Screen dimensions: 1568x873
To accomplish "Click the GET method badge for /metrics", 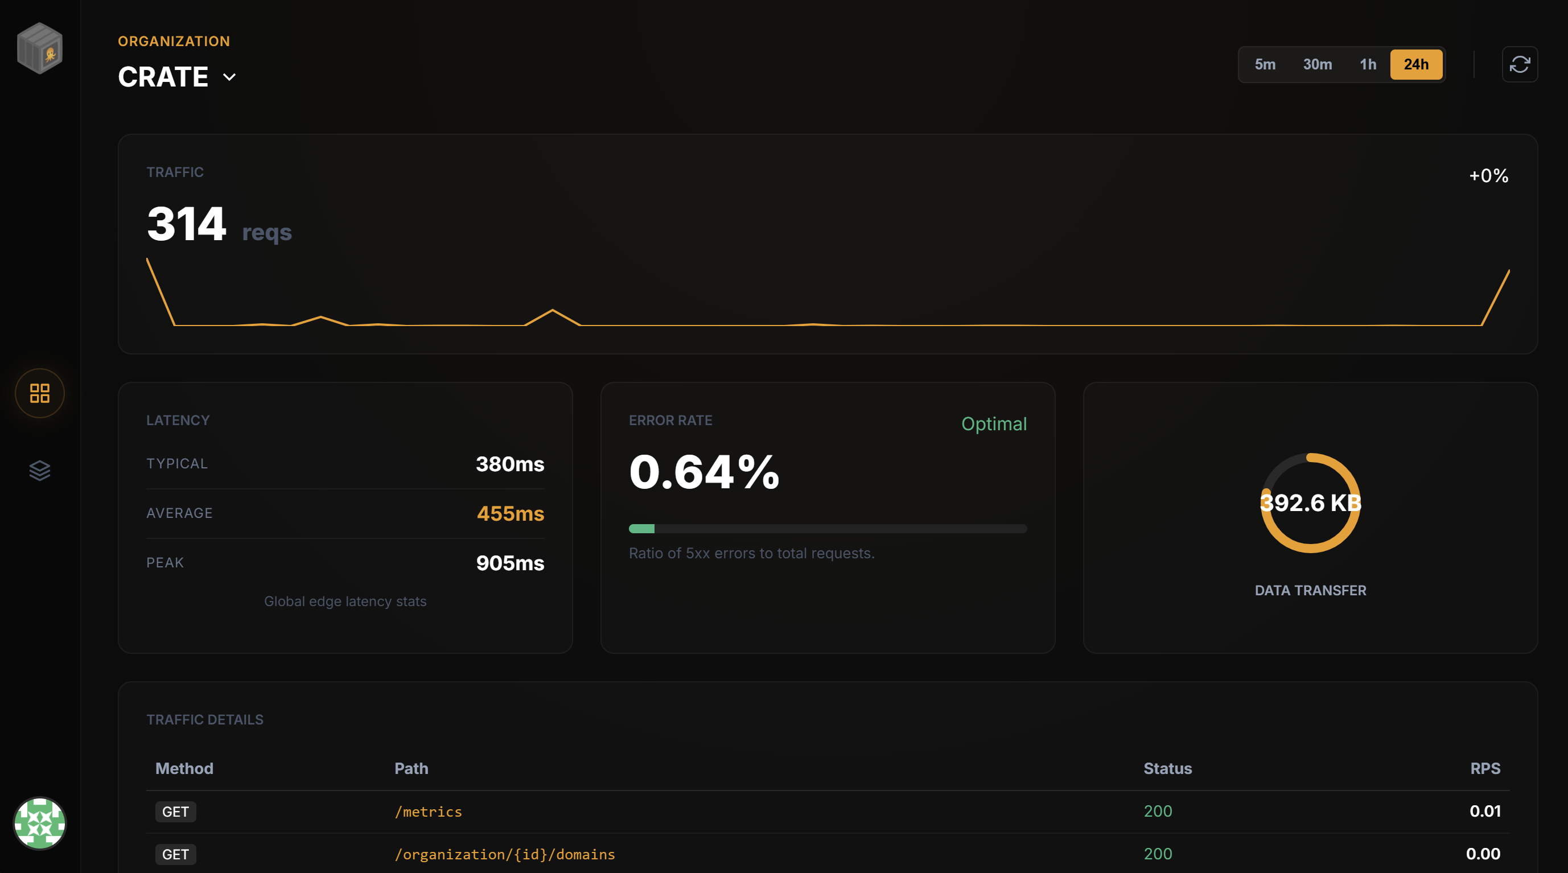I will (175, 812).
